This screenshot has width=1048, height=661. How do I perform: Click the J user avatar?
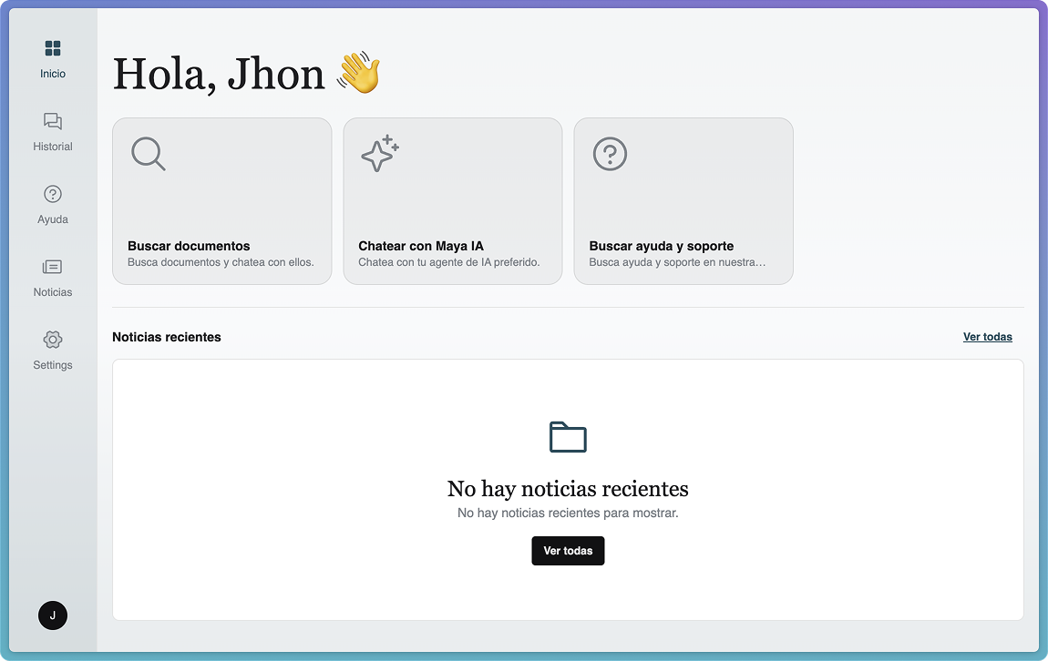pos(52,615)
